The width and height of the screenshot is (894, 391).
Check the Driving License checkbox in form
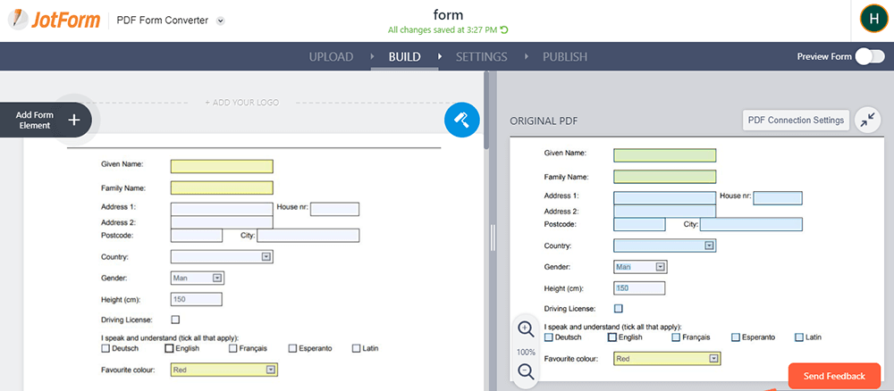pyautogui.click(x=175, y=320)
